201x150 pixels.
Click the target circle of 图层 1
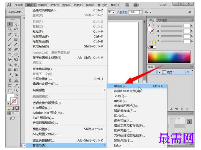click(x=188, y=73)
